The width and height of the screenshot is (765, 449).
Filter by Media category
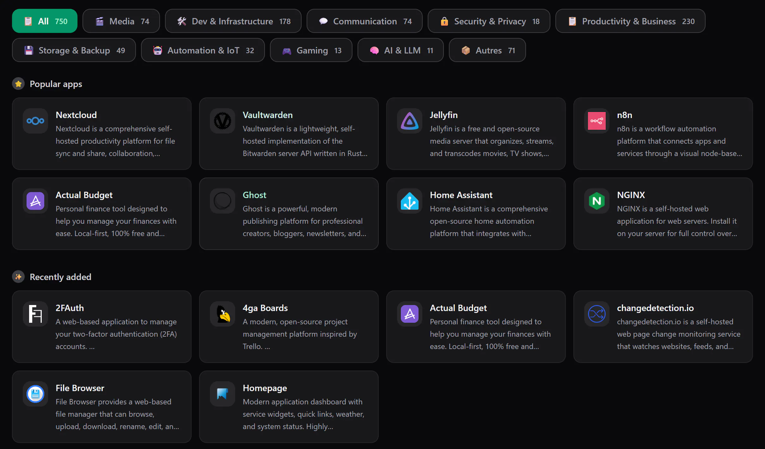(121, 21)
